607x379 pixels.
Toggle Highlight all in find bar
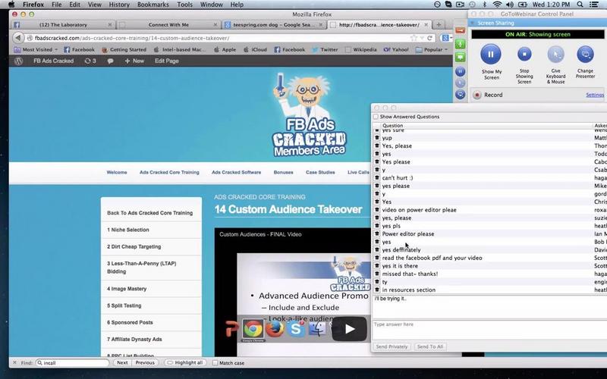point(184,363)
